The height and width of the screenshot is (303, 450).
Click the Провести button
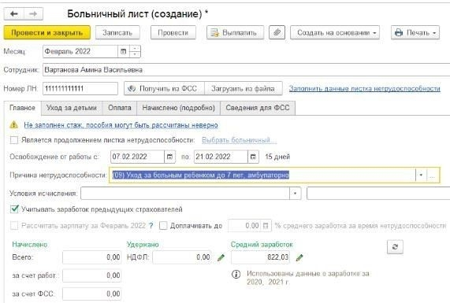click(x=173, y=33)
